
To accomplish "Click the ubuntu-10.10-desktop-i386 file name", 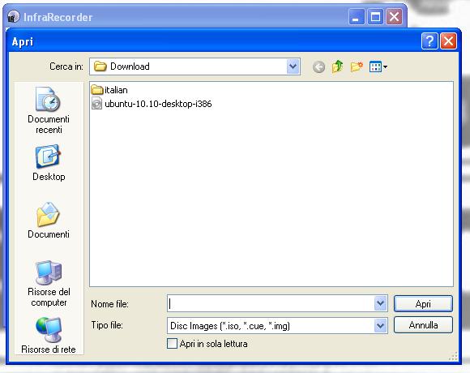I will 158,104.
